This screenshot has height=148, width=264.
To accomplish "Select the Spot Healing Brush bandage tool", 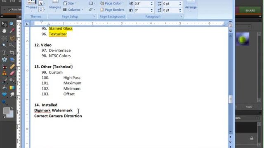I will click(12, 67).
